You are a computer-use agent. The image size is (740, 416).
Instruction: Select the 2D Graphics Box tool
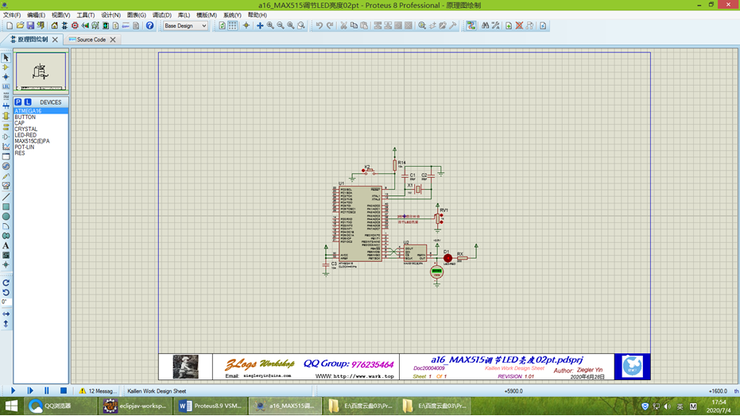tap(6, 207)
